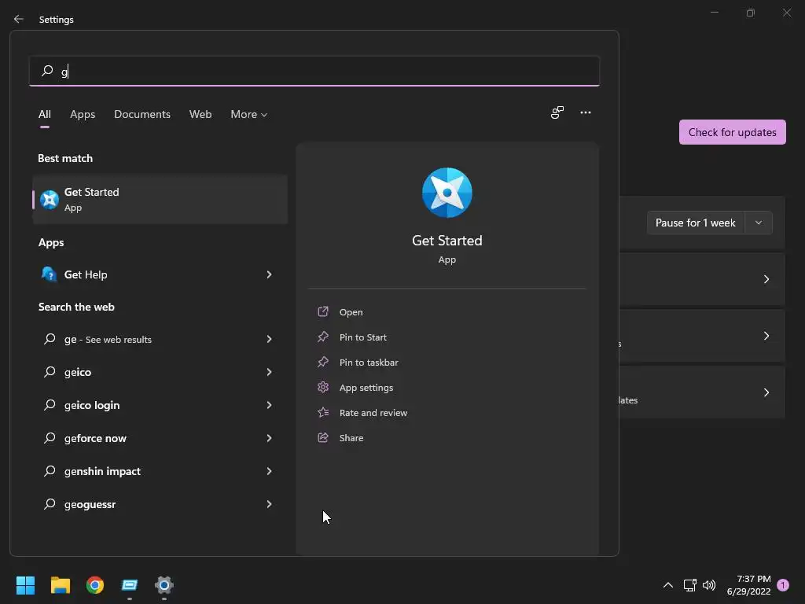The image size is (805, 604).
Task: Expand the 'geforce now' chevron
Action: pos(269,438)
